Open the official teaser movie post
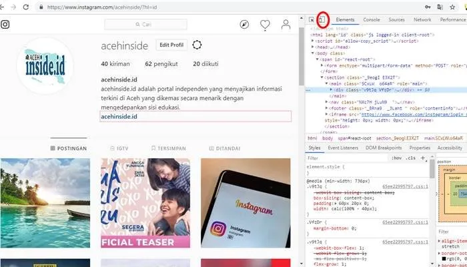 (x=145, y=203)
